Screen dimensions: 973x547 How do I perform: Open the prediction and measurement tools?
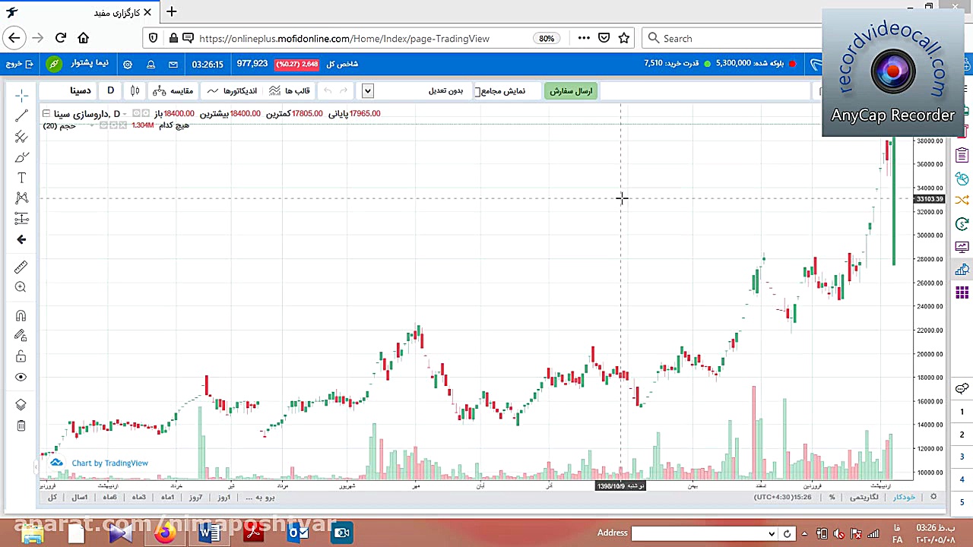click(21, 219)
